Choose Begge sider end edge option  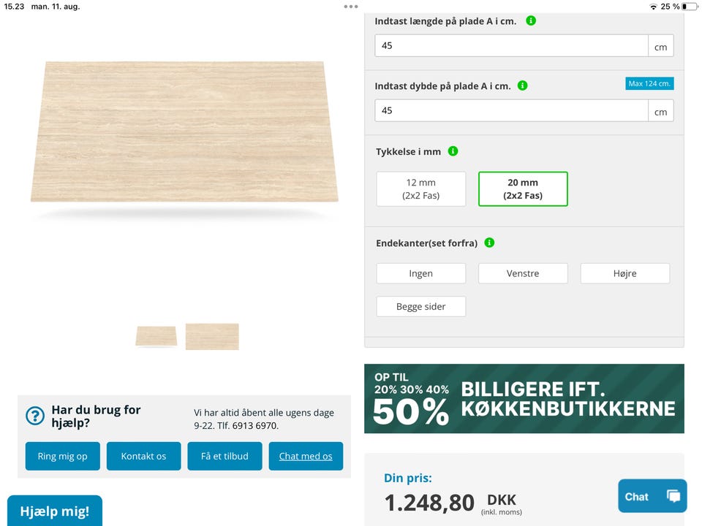click(x=420, y=307)
